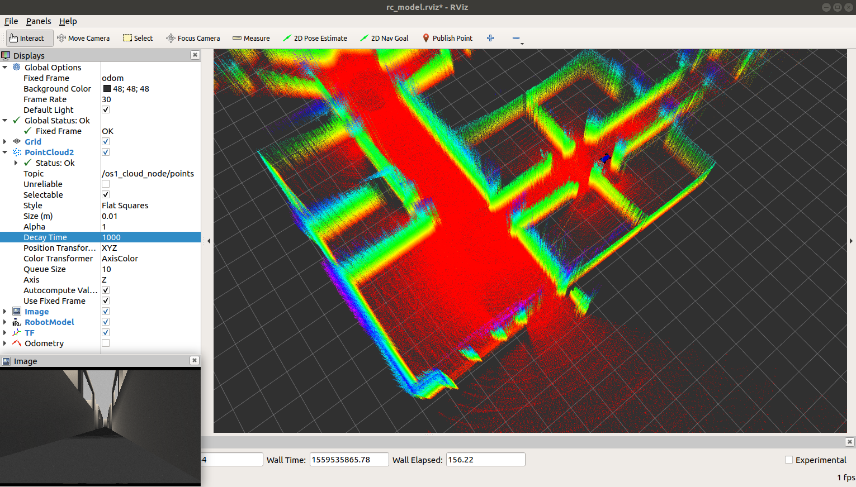Image resolution: width=856 pixels, height=487 pixels.
Task: Click the Image panel title icon
Action: (6, 361)
